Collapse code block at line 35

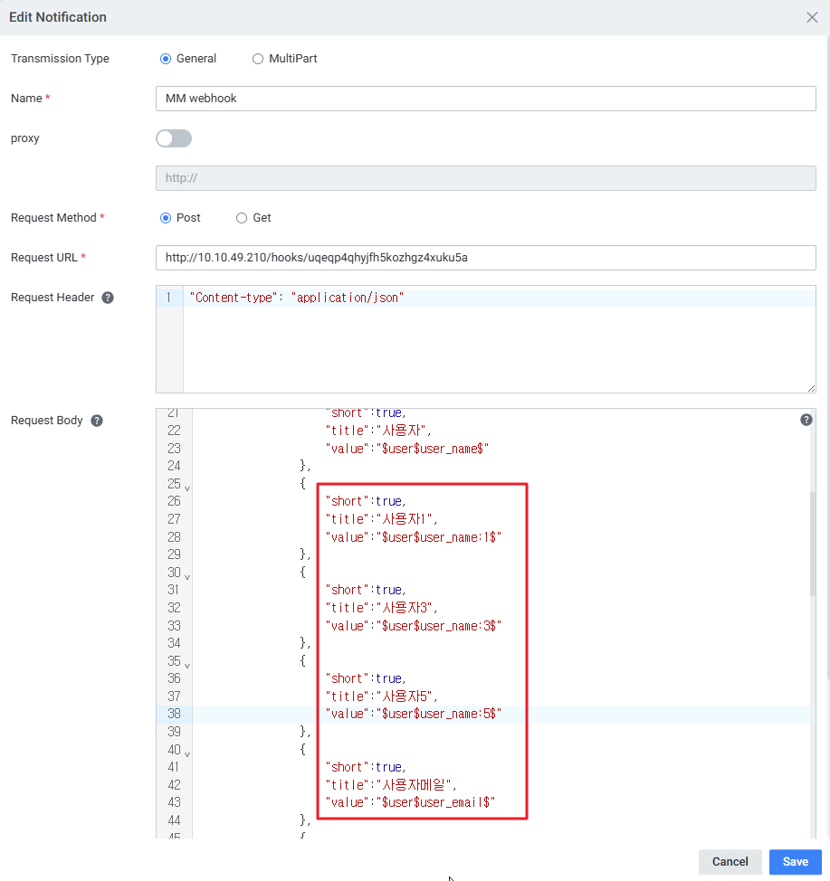[187, 665]
